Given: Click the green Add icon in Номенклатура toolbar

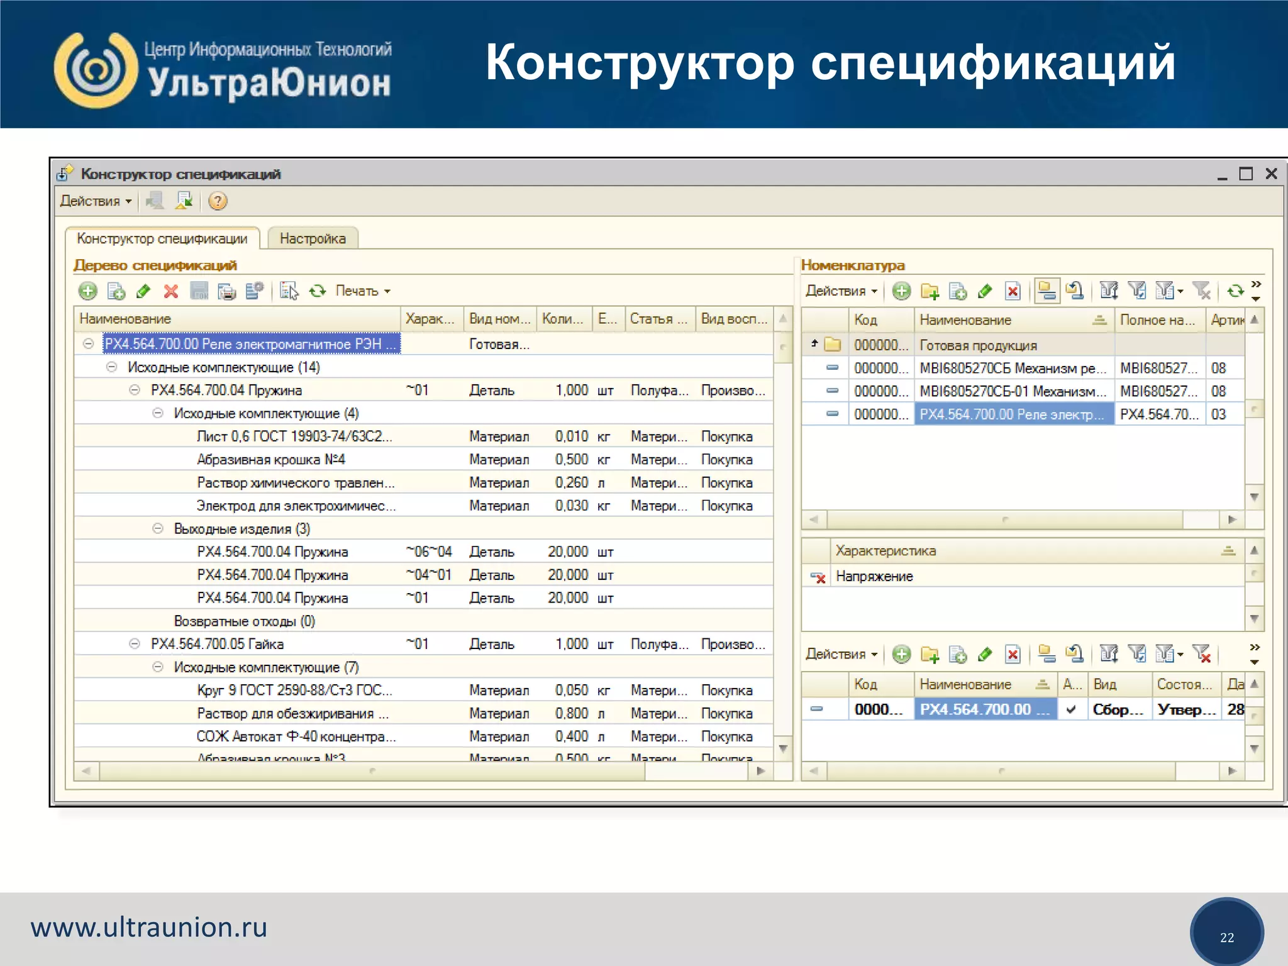Looking at the screenshot, I should click(901, 291).
